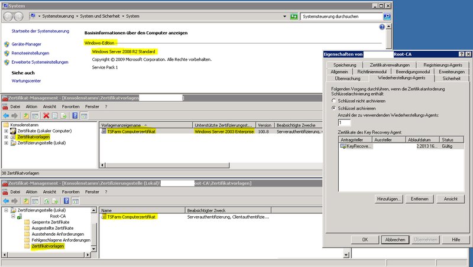Click the Entfernen button
This screenshot has width=473, height=267.
click(x=419, y=199)
